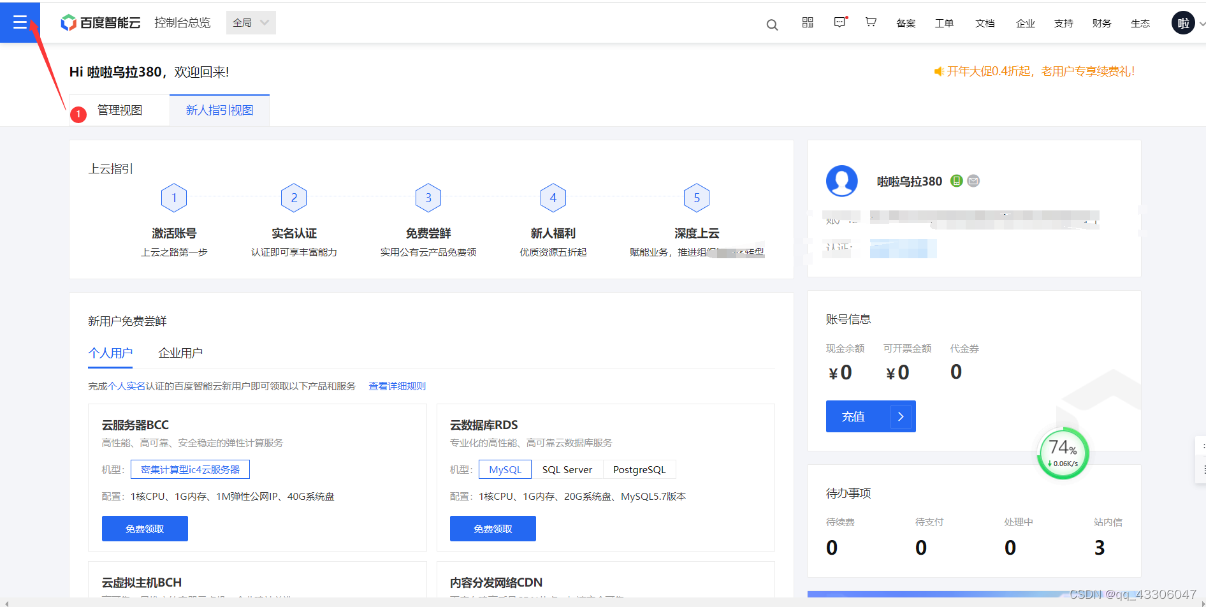Open 控制台总览 link
This screenshot has height=607, width=1206.
pyautogui.click(x=182, y=23)
